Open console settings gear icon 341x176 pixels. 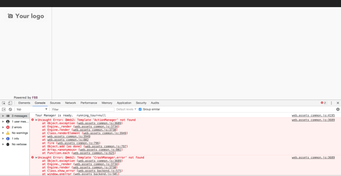[338, 109]
